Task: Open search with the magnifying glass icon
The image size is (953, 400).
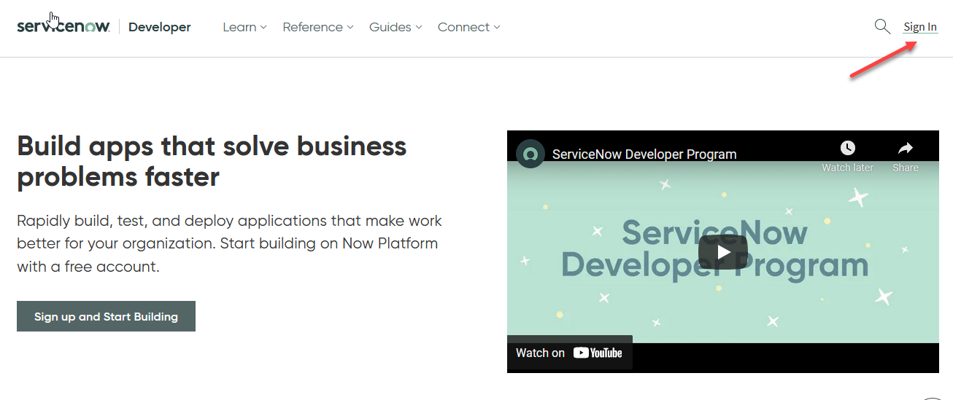Action: tap(882, 27)
